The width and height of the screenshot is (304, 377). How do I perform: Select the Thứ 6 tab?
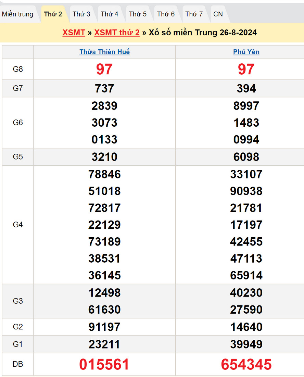pos(166,14)
